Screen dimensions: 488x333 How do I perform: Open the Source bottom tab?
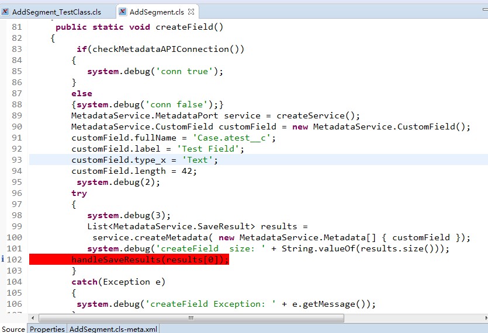[x=13, y=329]
